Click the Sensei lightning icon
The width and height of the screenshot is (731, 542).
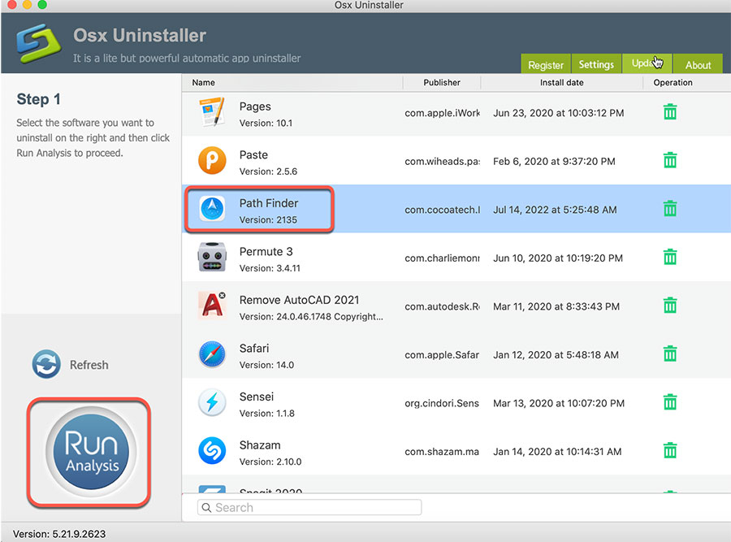point(212,402)
